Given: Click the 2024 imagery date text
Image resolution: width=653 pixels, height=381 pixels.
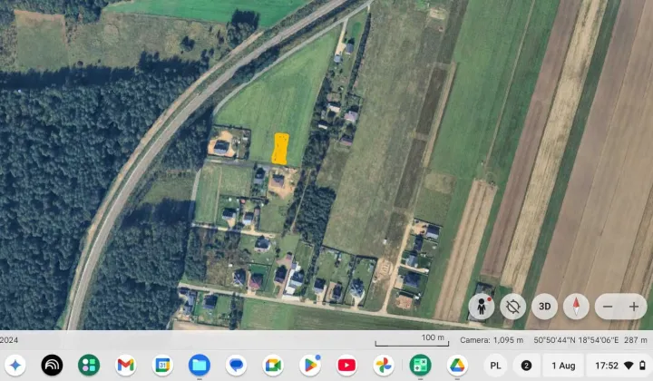Looking at the screenshot, I should (x=9, y=340).
